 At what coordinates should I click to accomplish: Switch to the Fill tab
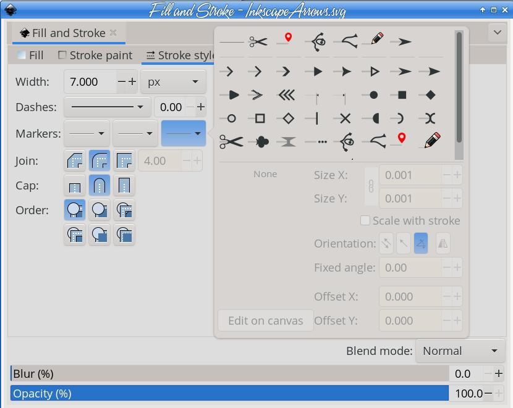click(x=30, y=55)
